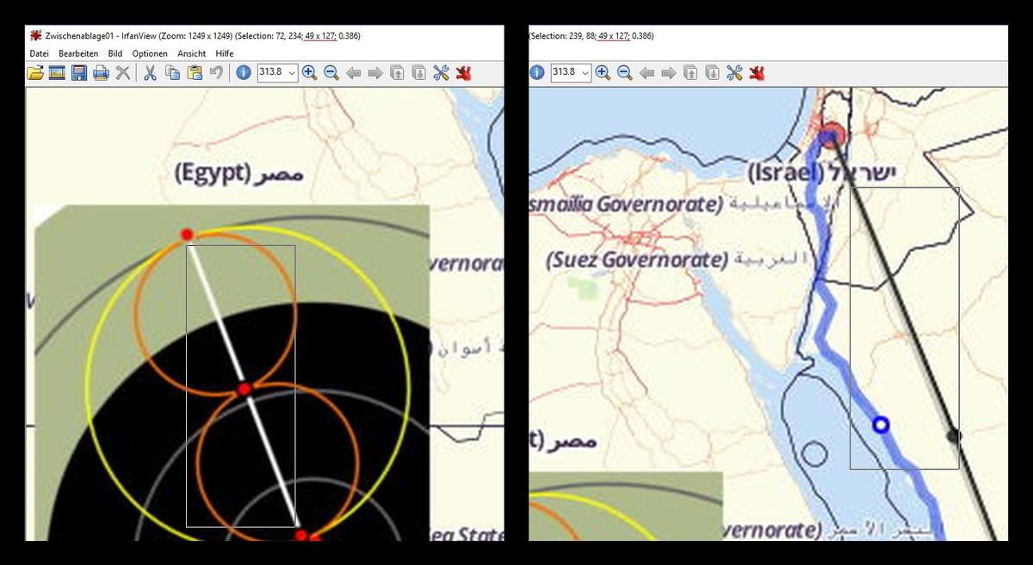
Task: Click the Save floppy disk icon
Action: coord(79,73)
